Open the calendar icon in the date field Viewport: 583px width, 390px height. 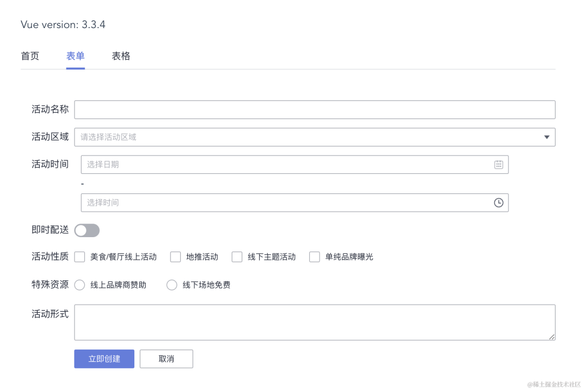(499, 165)
